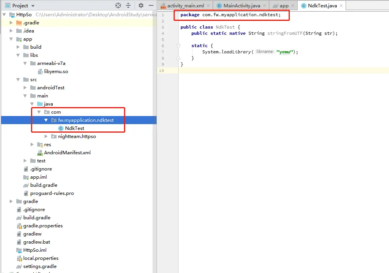Expand the .gradle folder
This screenshot has height=273, width=389.
point(11,23)
